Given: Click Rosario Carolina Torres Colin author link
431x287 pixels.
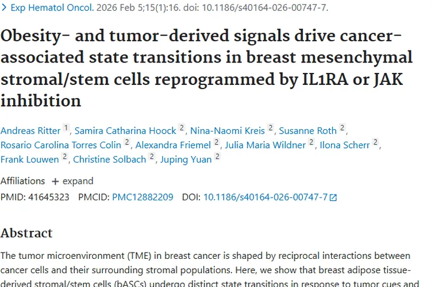Looking at the screenshot, I should click(61, 145).
